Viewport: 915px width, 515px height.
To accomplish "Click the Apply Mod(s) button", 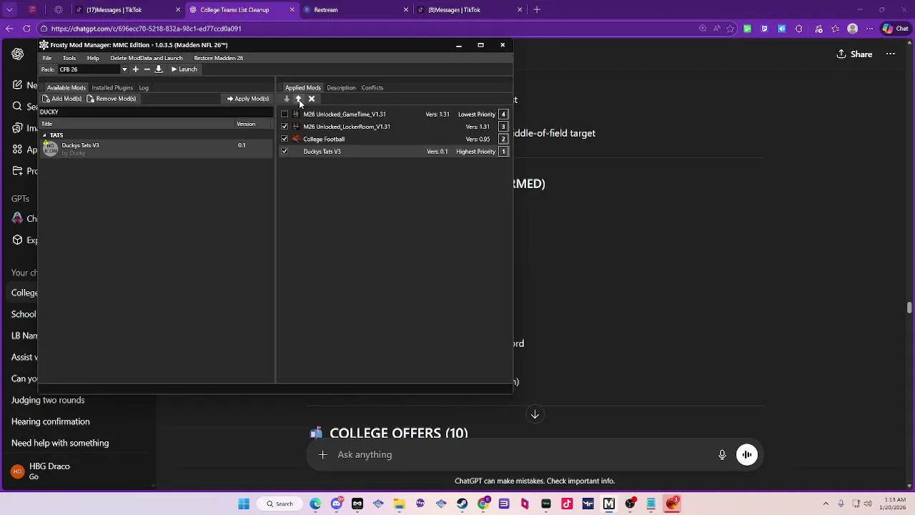I will tap(248, 99).
